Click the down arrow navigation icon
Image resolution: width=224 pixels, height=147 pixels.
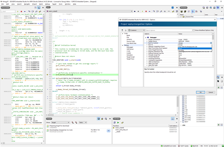(x=125, y=30)
